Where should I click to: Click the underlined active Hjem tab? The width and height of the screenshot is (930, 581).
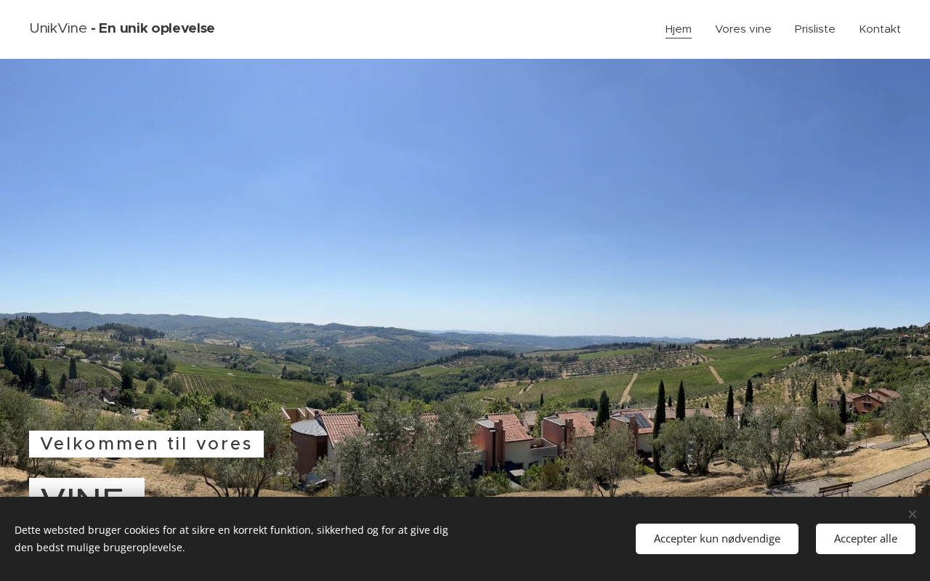tap(679, 29)
